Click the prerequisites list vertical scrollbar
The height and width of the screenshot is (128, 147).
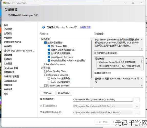[x=142, y=61]
